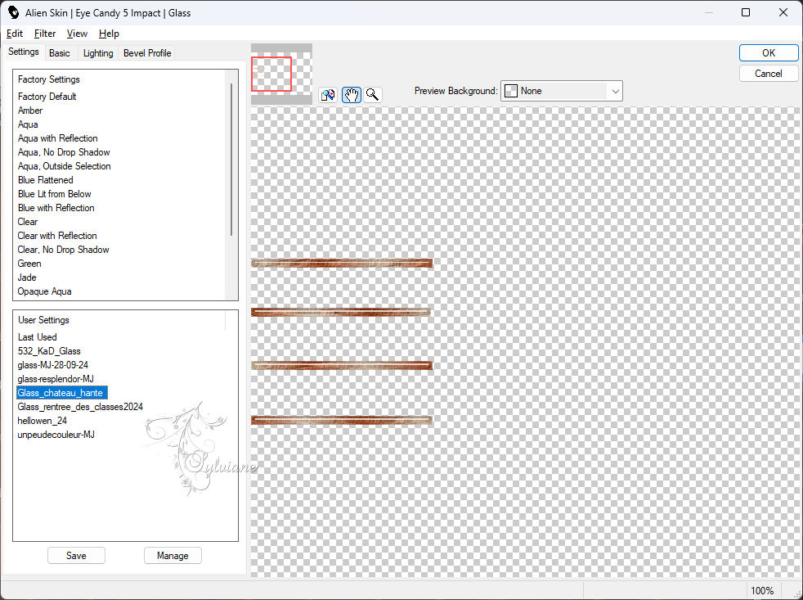Click the Factory Settings list scrollbar
Viewport: 803px width, 600px height.
click(231, 159)
